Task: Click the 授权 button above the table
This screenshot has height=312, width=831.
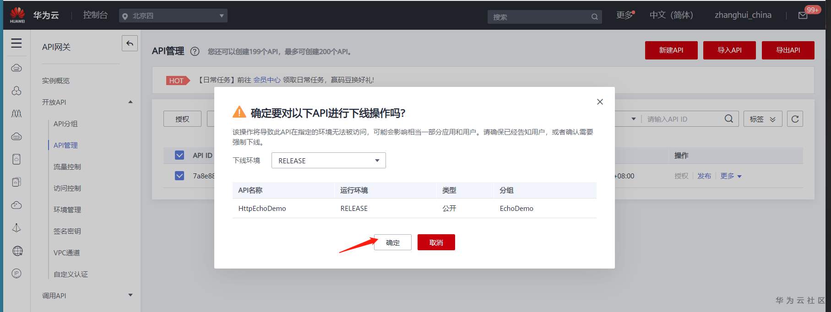Action: (x=182, y=119)
